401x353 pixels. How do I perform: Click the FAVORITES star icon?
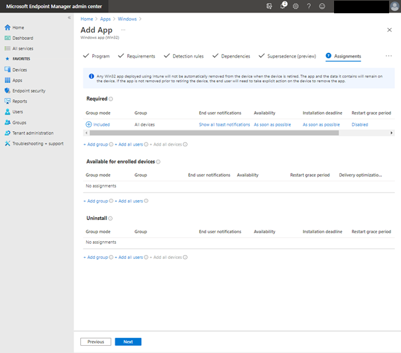click(x=7, y=59)
